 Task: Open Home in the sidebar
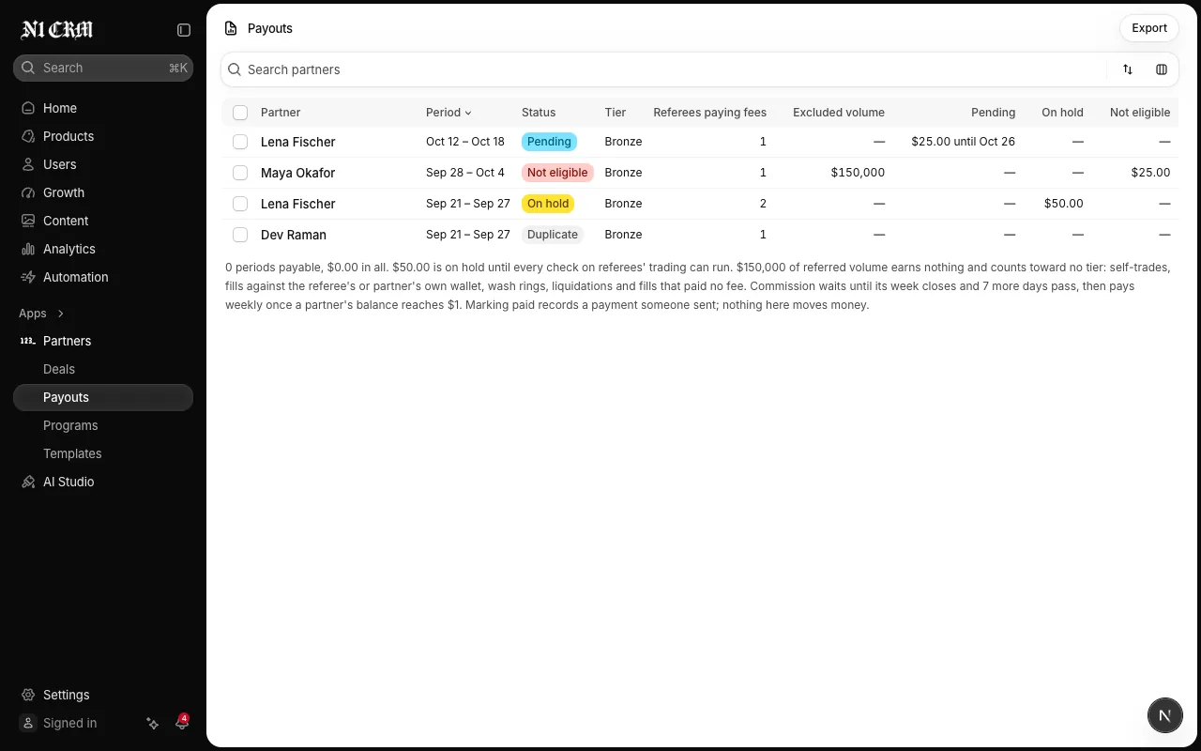pos(103,108)
